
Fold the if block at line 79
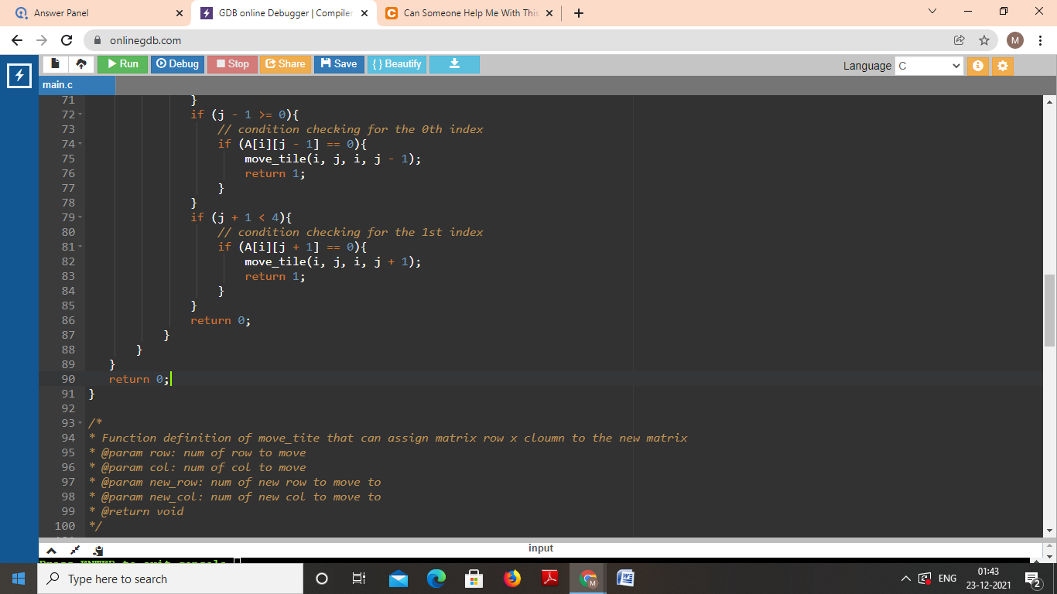click(80, 217)
